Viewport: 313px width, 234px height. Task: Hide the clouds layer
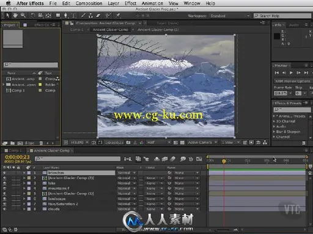4,209
